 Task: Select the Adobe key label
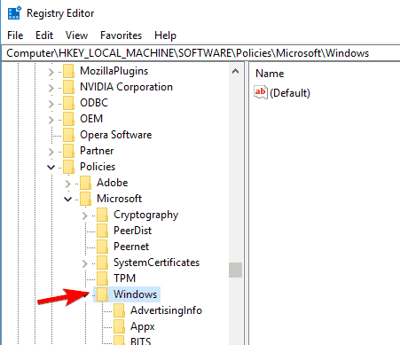coord(113,183)
